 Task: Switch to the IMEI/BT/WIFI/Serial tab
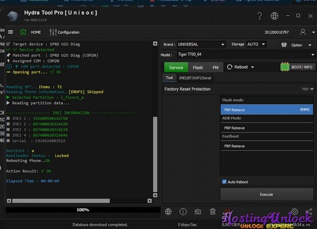coord(195,78)
